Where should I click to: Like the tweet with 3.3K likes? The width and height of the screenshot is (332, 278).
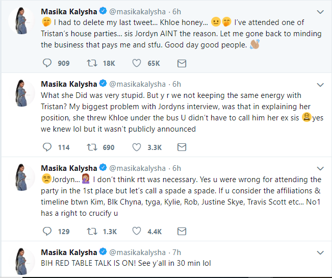(x=137, y=147)
